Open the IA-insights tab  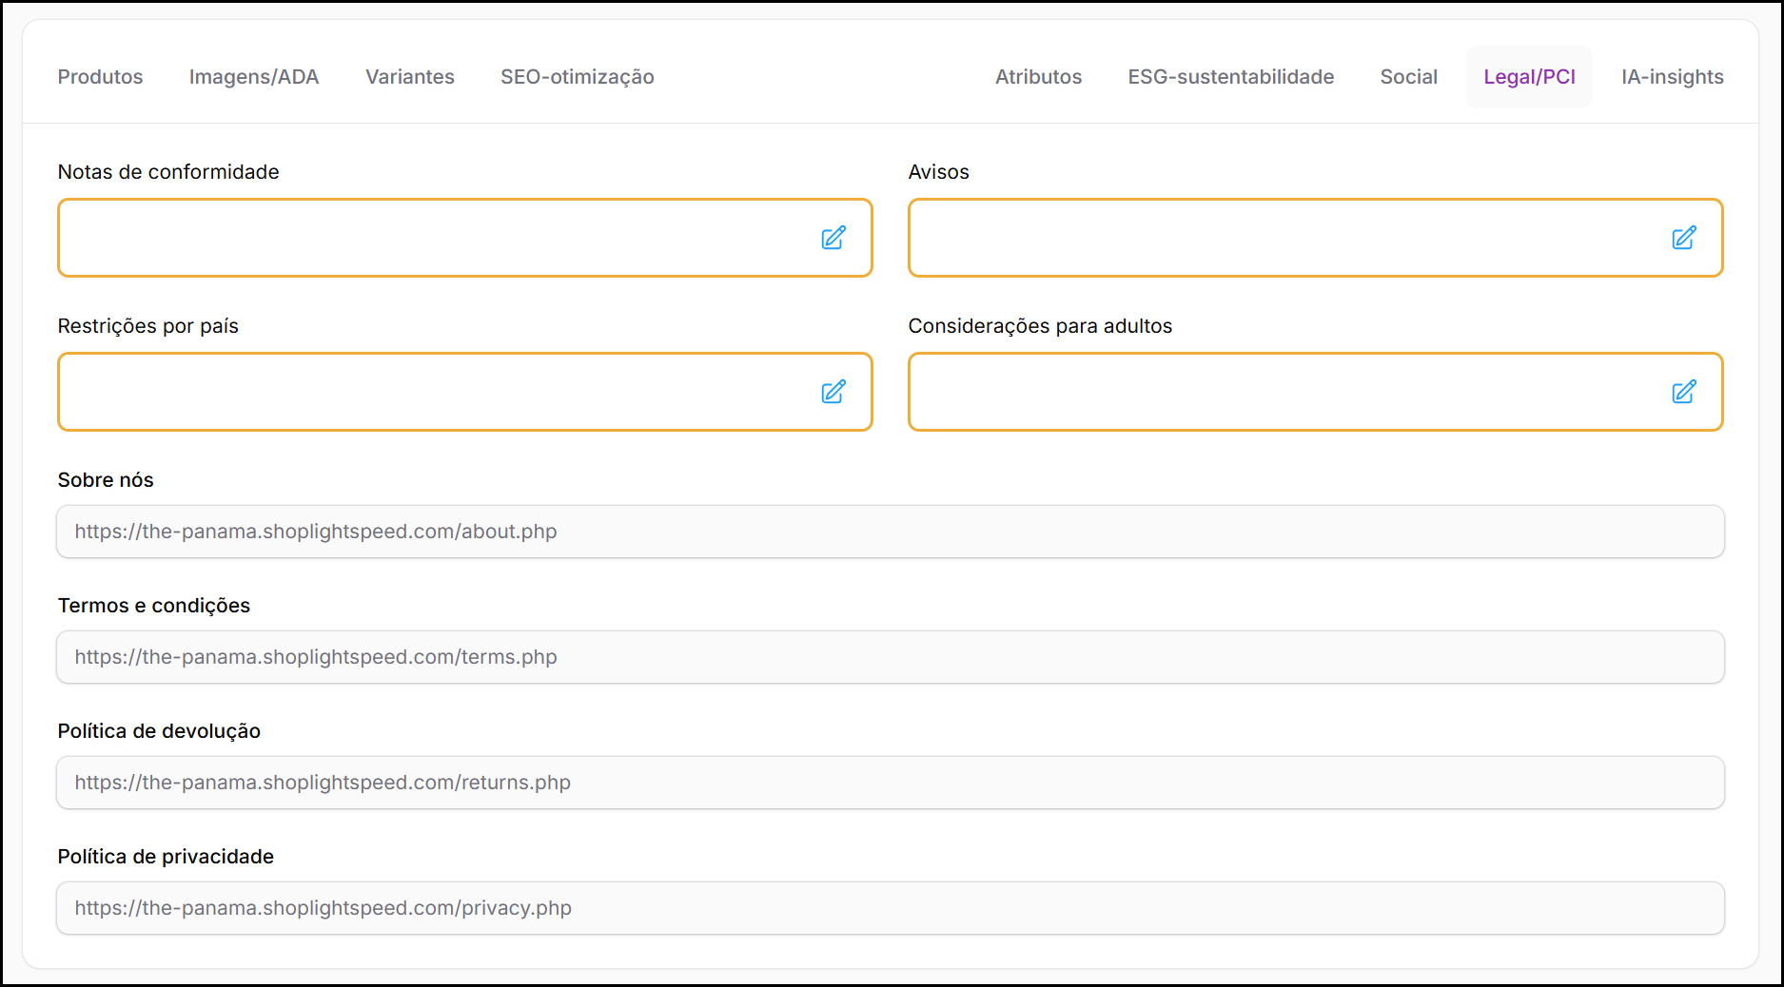click(x=1672, y=77)
